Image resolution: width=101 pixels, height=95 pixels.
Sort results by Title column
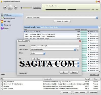pos(49,30)
